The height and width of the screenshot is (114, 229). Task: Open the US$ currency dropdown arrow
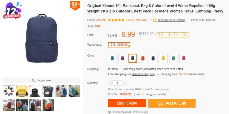coord(120,36)
